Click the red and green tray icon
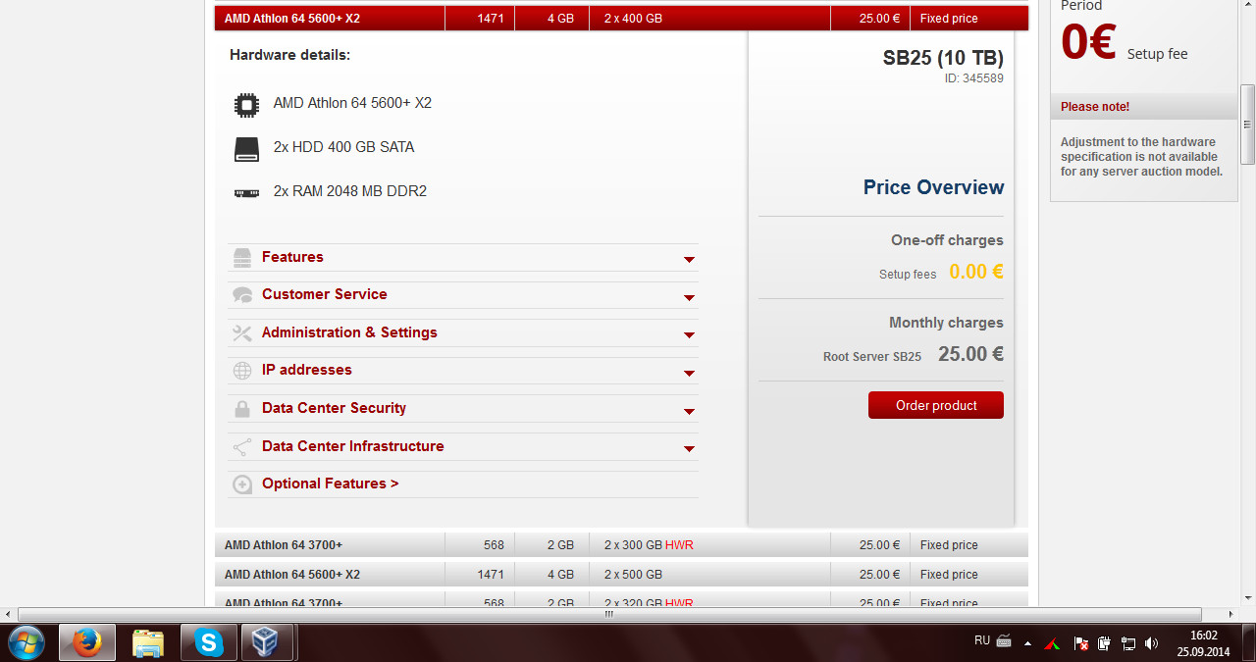The width and height of the screenshot is (1256, 662). click(x=1052, y=643)
